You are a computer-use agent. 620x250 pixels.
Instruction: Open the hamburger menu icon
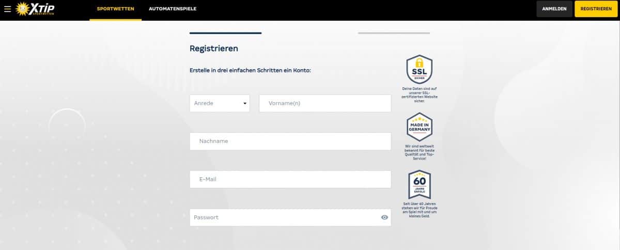7,9
